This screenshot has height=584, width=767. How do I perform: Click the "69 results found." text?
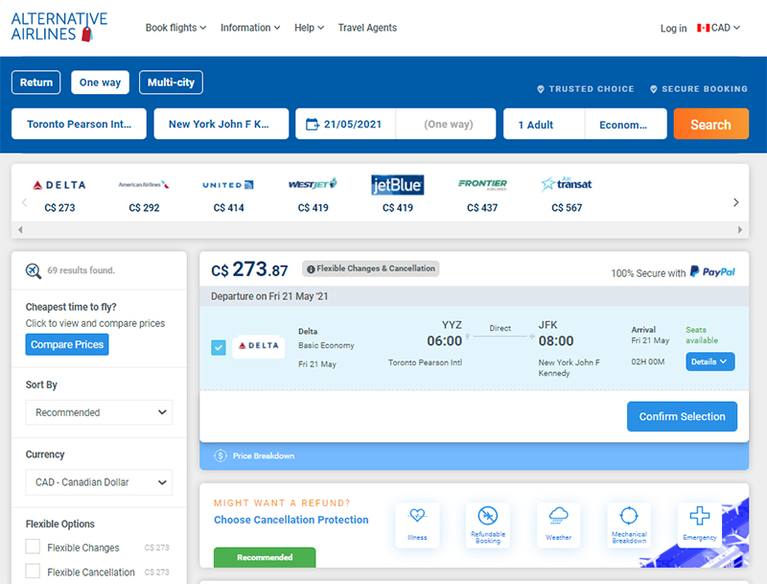[81, 270]
